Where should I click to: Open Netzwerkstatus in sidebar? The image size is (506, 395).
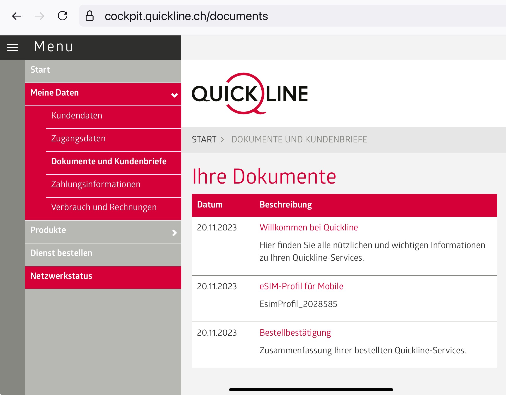coord(61,276)
